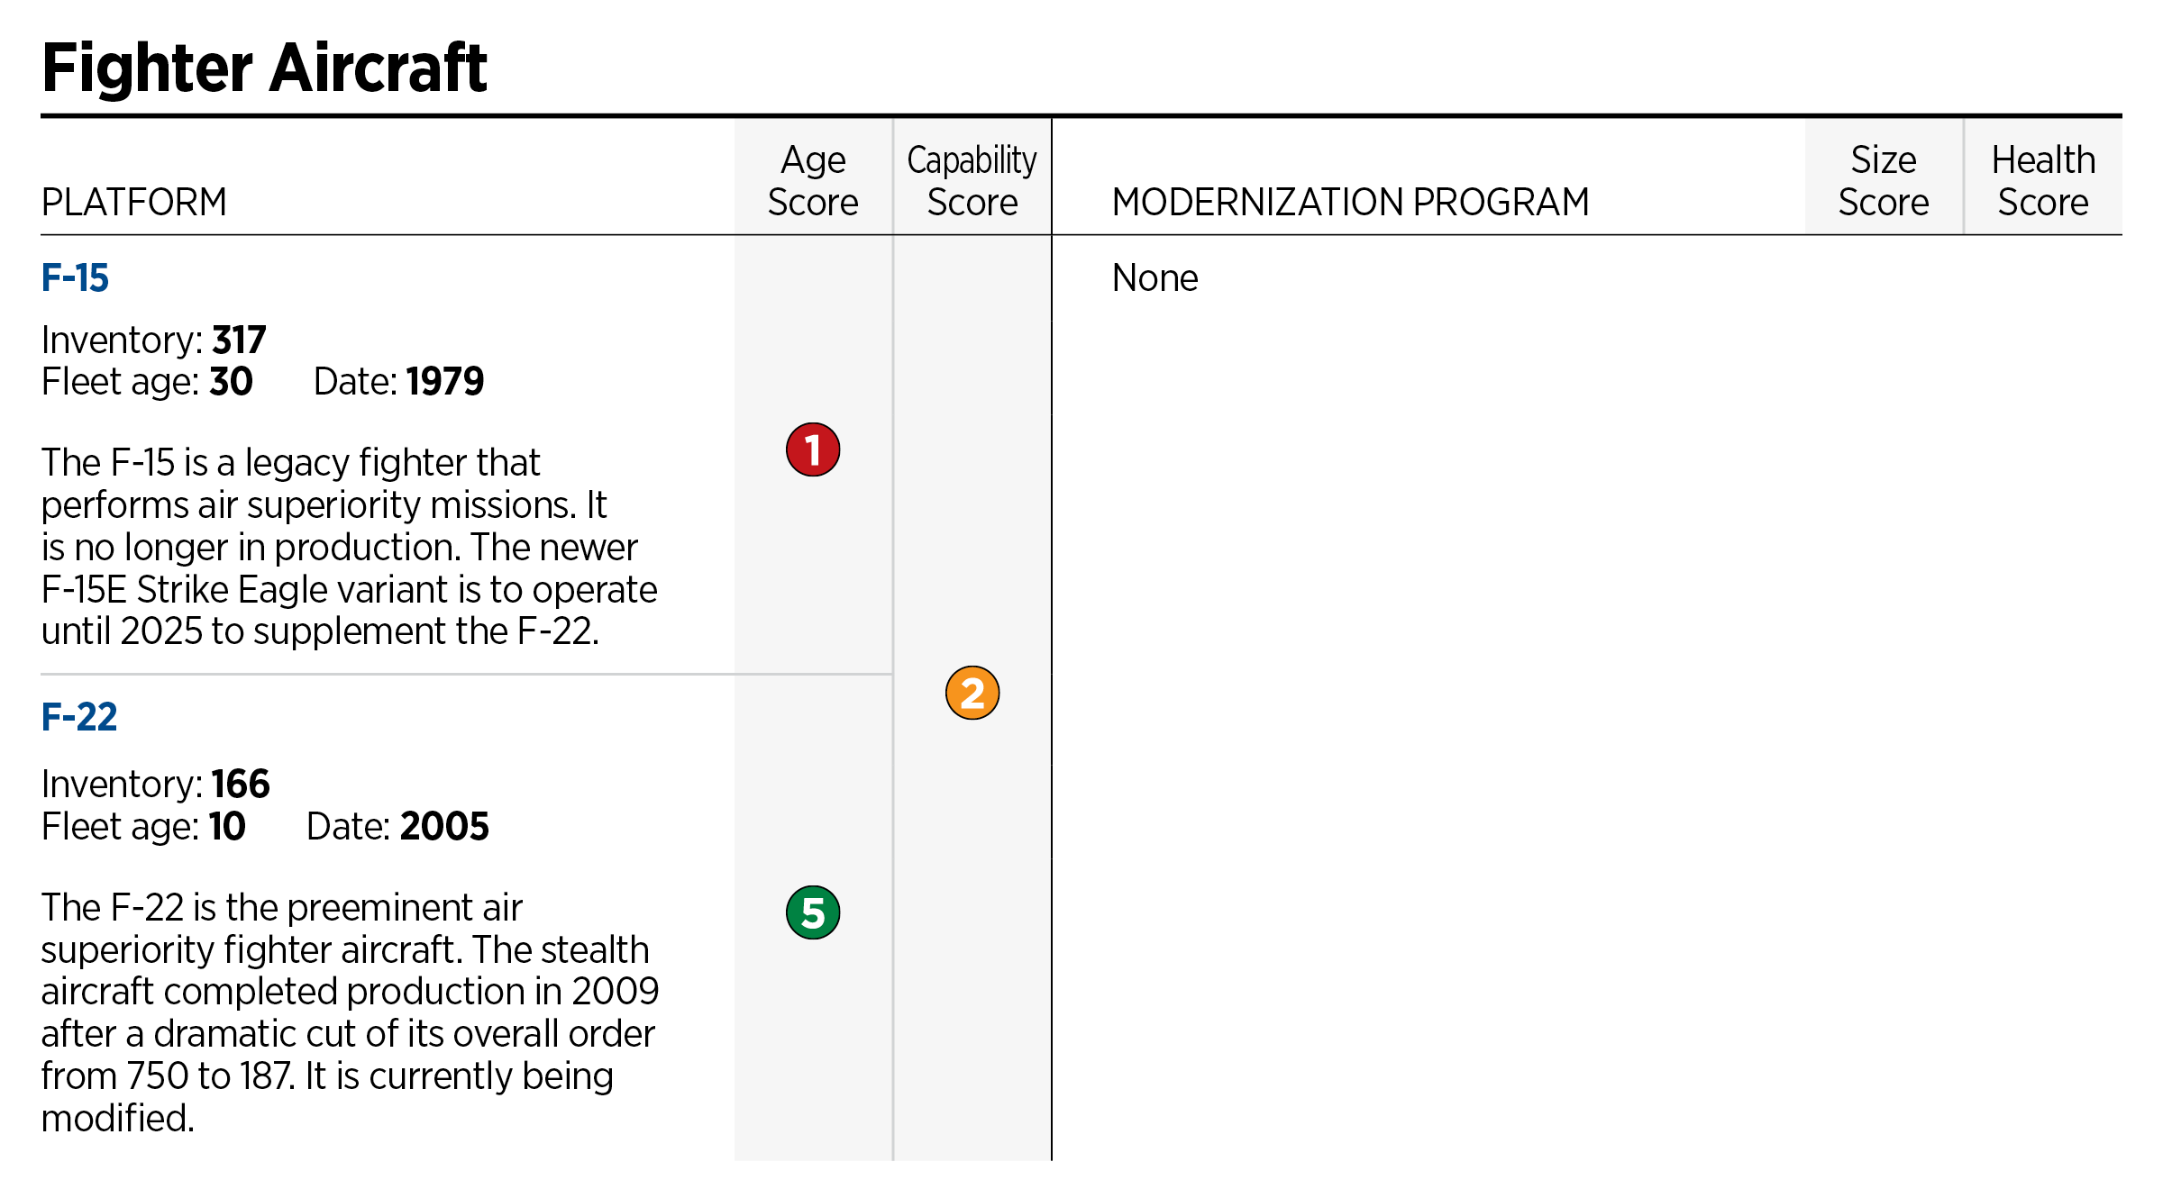
Task: Select the Size Score column header
Action: (1883, 181)
